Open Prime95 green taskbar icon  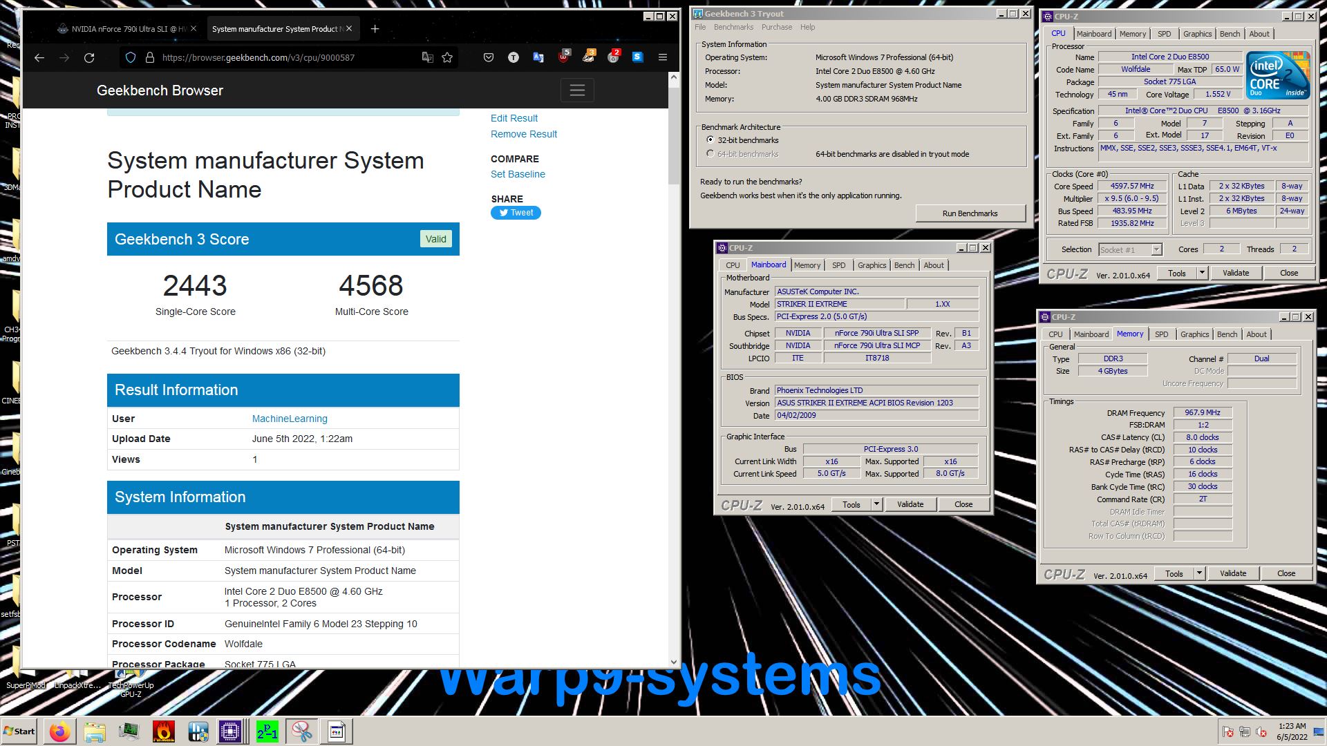pyautogui.click(x=267, y=731)
